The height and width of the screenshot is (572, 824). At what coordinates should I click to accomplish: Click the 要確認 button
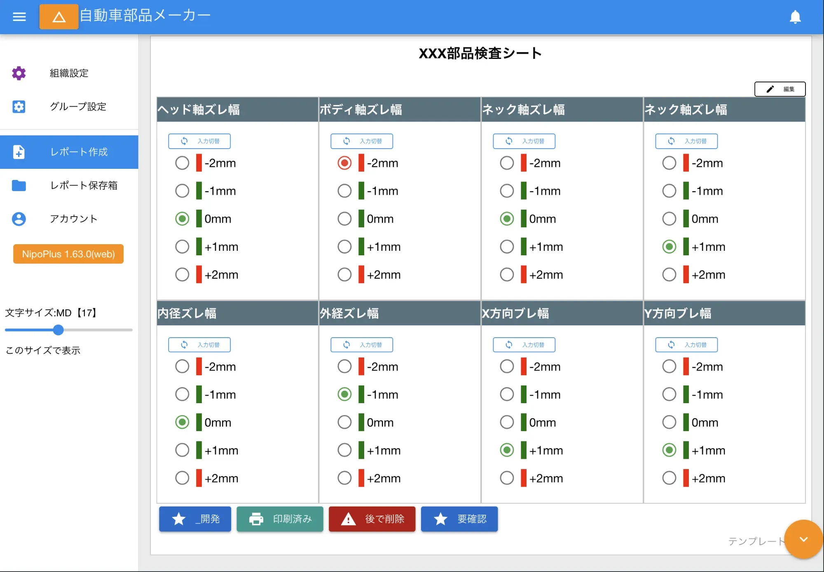[x=459, y=519]
